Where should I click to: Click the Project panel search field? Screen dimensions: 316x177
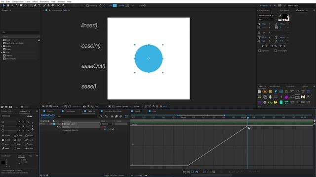click(21, 32)
